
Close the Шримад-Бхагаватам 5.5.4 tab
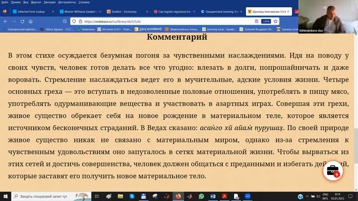click(288, 12)
